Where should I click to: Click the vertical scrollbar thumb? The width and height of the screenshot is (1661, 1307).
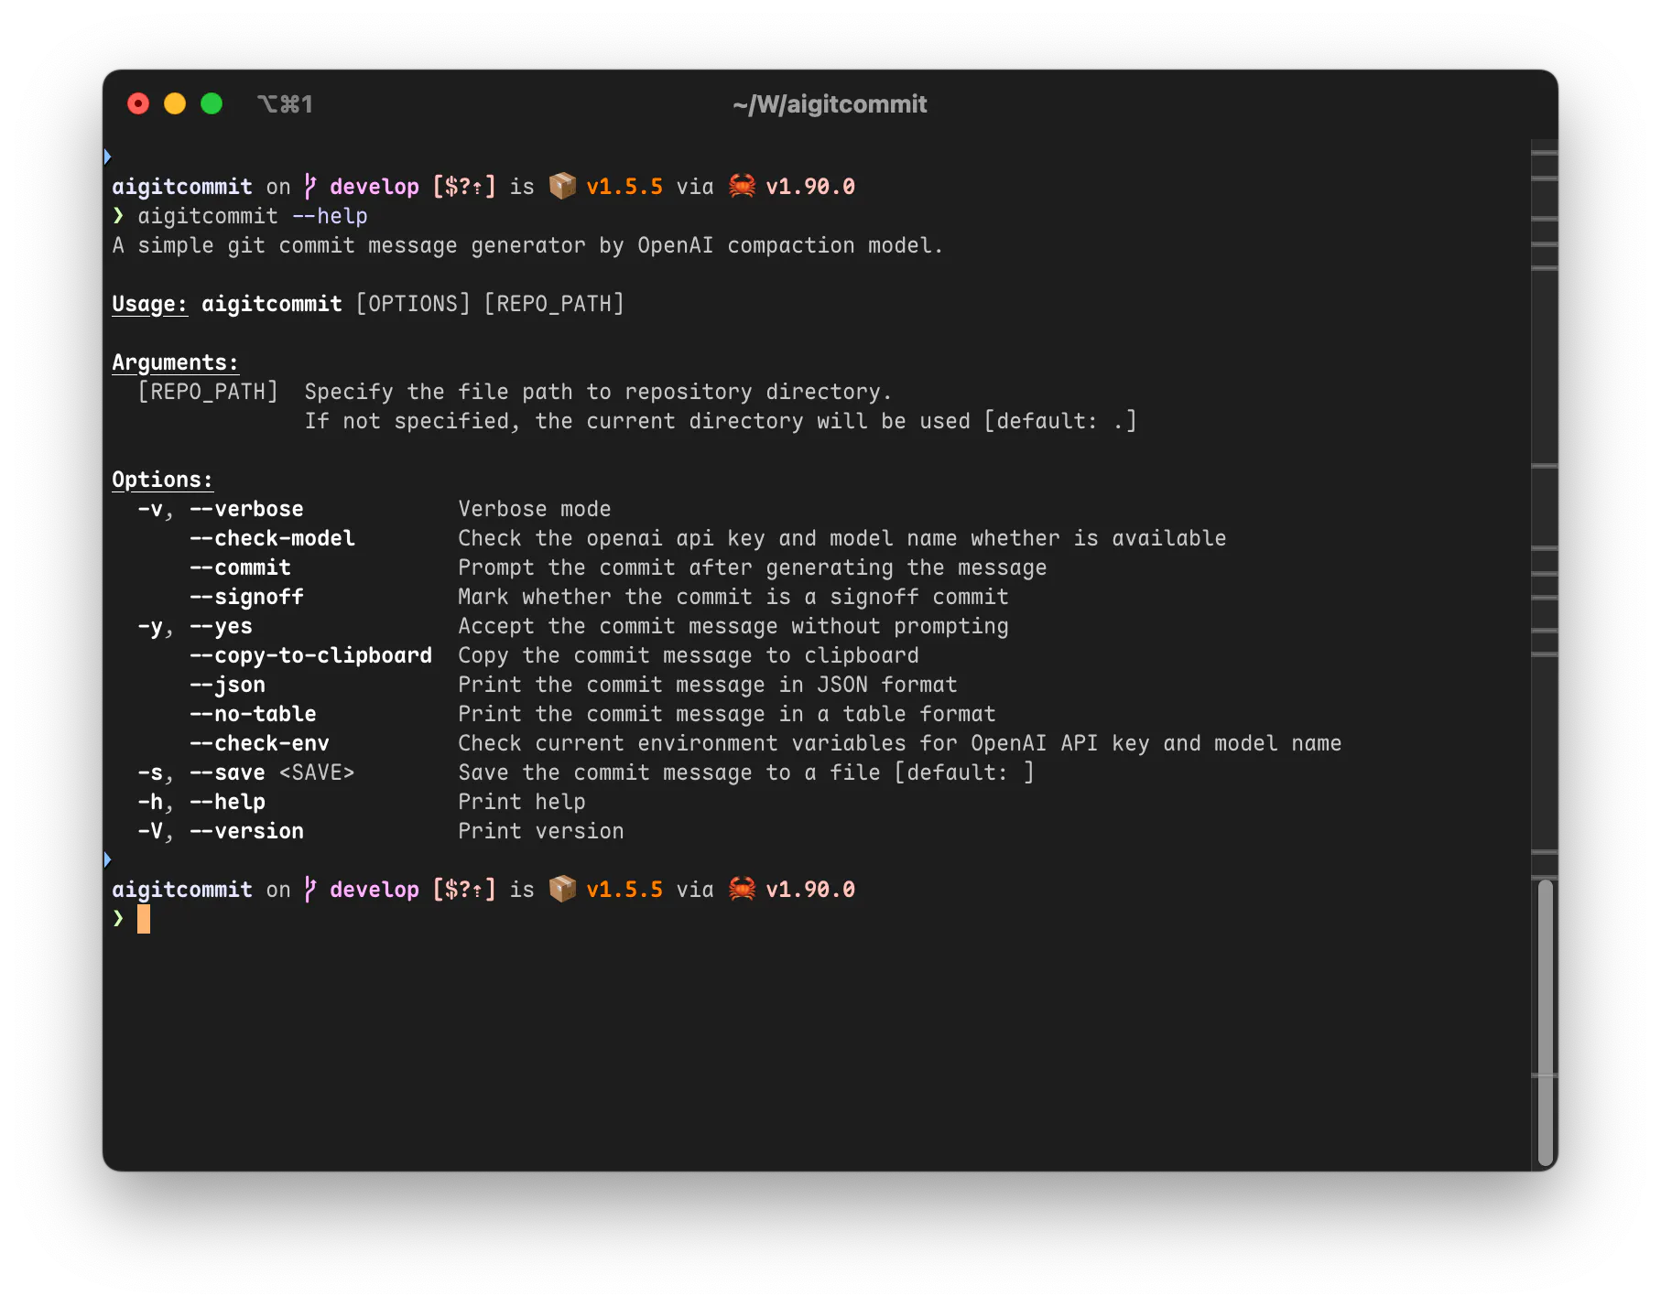point(1545,1022)
